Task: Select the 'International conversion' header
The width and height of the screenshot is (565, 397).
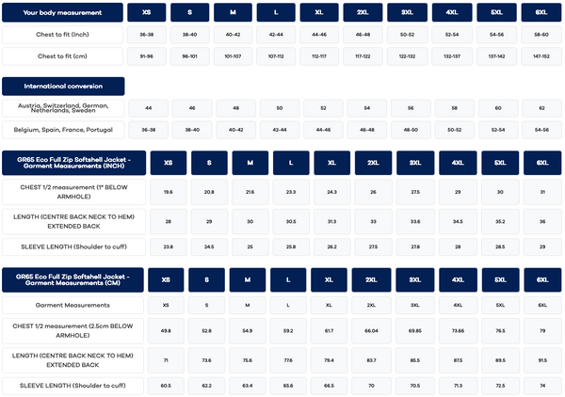Action: [63, 87]
